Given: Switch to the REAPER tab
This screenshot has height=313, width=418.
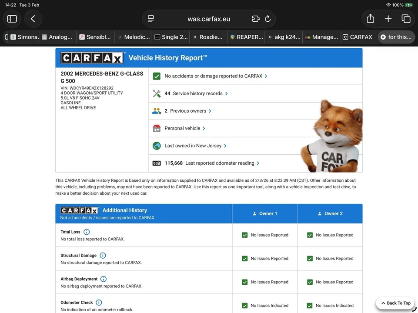Looking at the screenshot, I should coord(247,37).
